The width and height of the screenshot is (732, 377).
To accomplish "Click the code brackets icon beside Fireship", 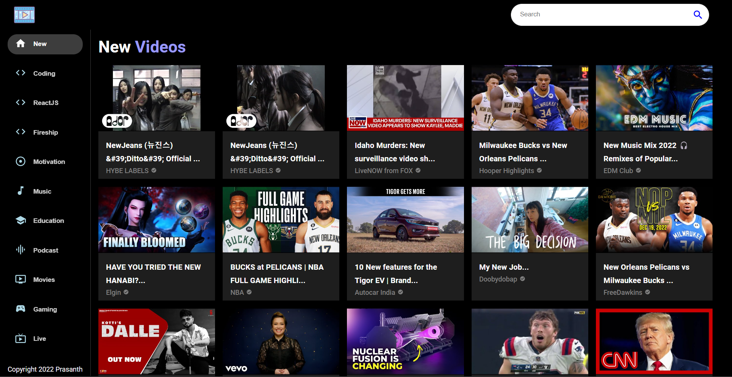I will (21, 132).
